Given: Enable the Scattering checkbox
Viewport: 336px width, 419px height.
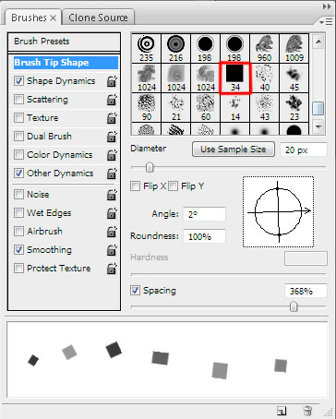Looking at the screenshot, I should 19,100.
